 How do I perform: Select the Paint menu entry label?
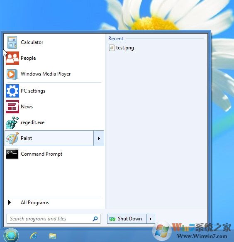(x=27, y=138)
